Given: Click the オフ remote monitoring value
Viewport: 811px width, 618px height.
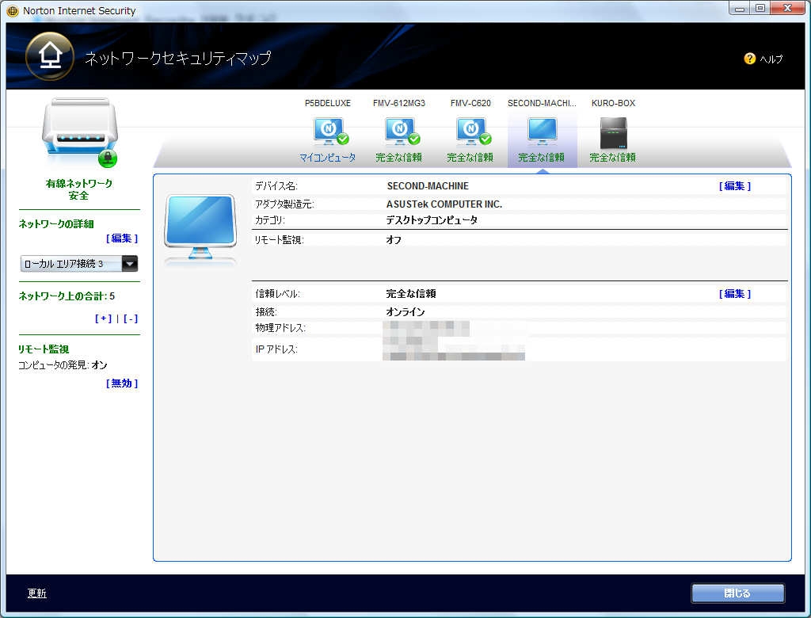Looking at the screenshot, I should [x=394, y=239].
